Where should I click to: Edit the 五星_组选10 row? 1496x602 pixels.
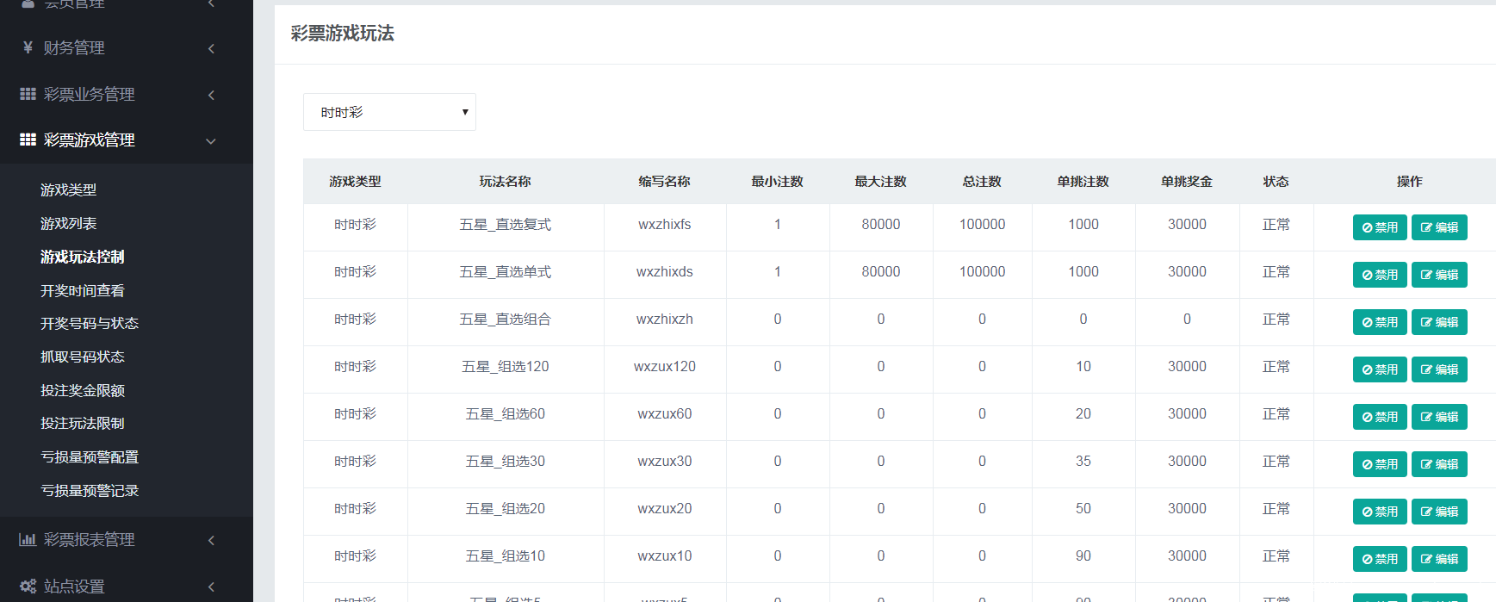(1438, 559)
